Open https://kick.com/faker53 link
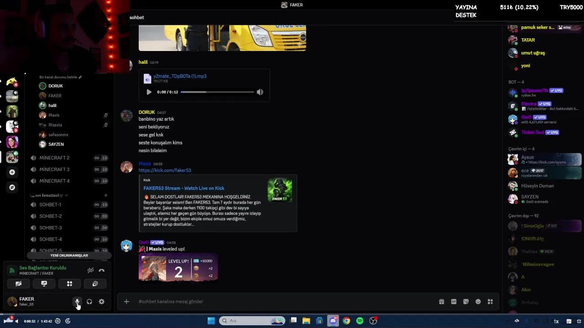The height and width of the screenshot is (328, 584). click(165, 170)
